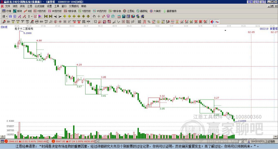Select the hand pan tool

click(94, 16)
